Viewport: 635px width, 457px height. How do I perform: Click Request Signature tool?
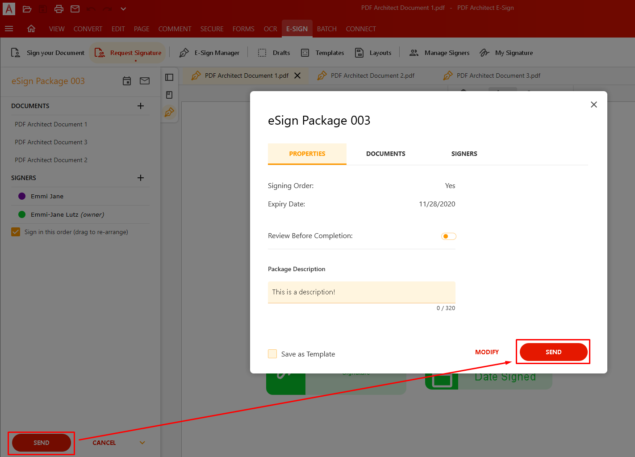coord(128,53)
